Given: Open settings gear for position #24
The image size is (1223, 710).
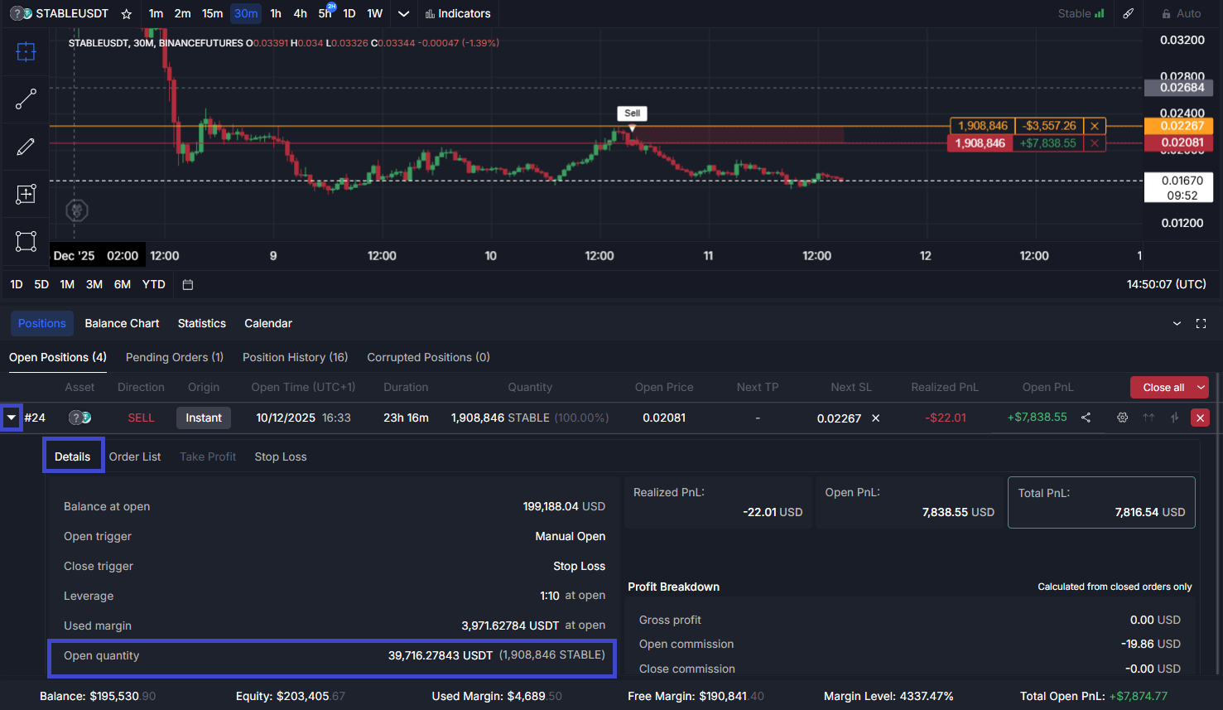Looking at the screenshot, I should [1122, 418].
